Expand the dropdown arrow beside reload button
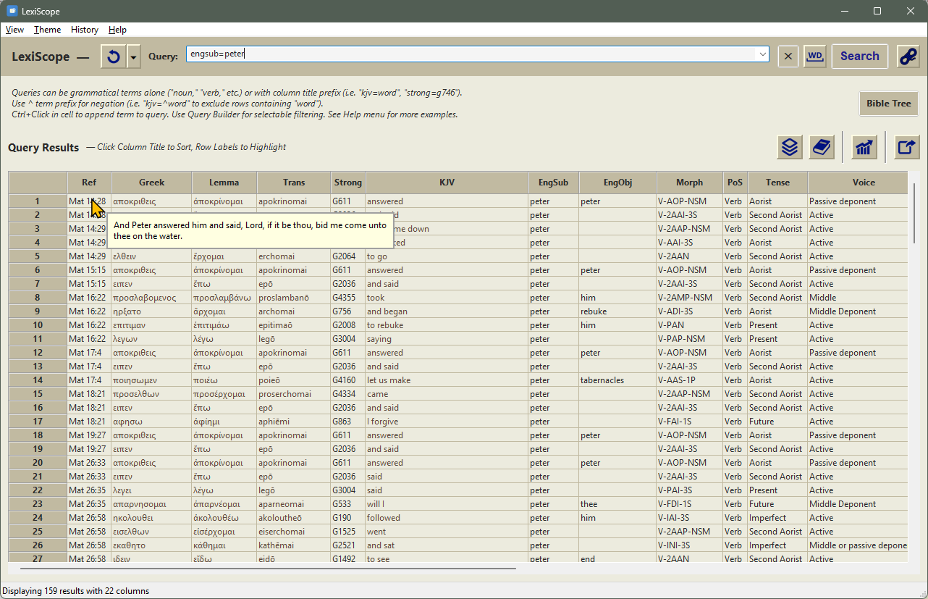This screenshot has width=928, height=599. [x=134, y=56]
